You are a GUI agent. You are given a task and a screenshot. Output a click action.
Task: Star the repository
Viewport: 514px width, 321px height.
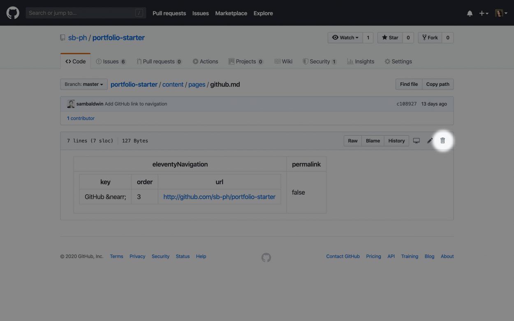point(390,37)
